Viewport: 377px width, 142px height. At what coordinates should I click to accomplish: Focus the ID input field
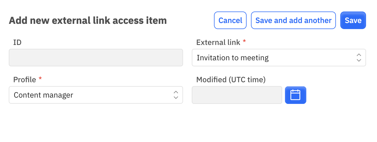tap(96, 58)
